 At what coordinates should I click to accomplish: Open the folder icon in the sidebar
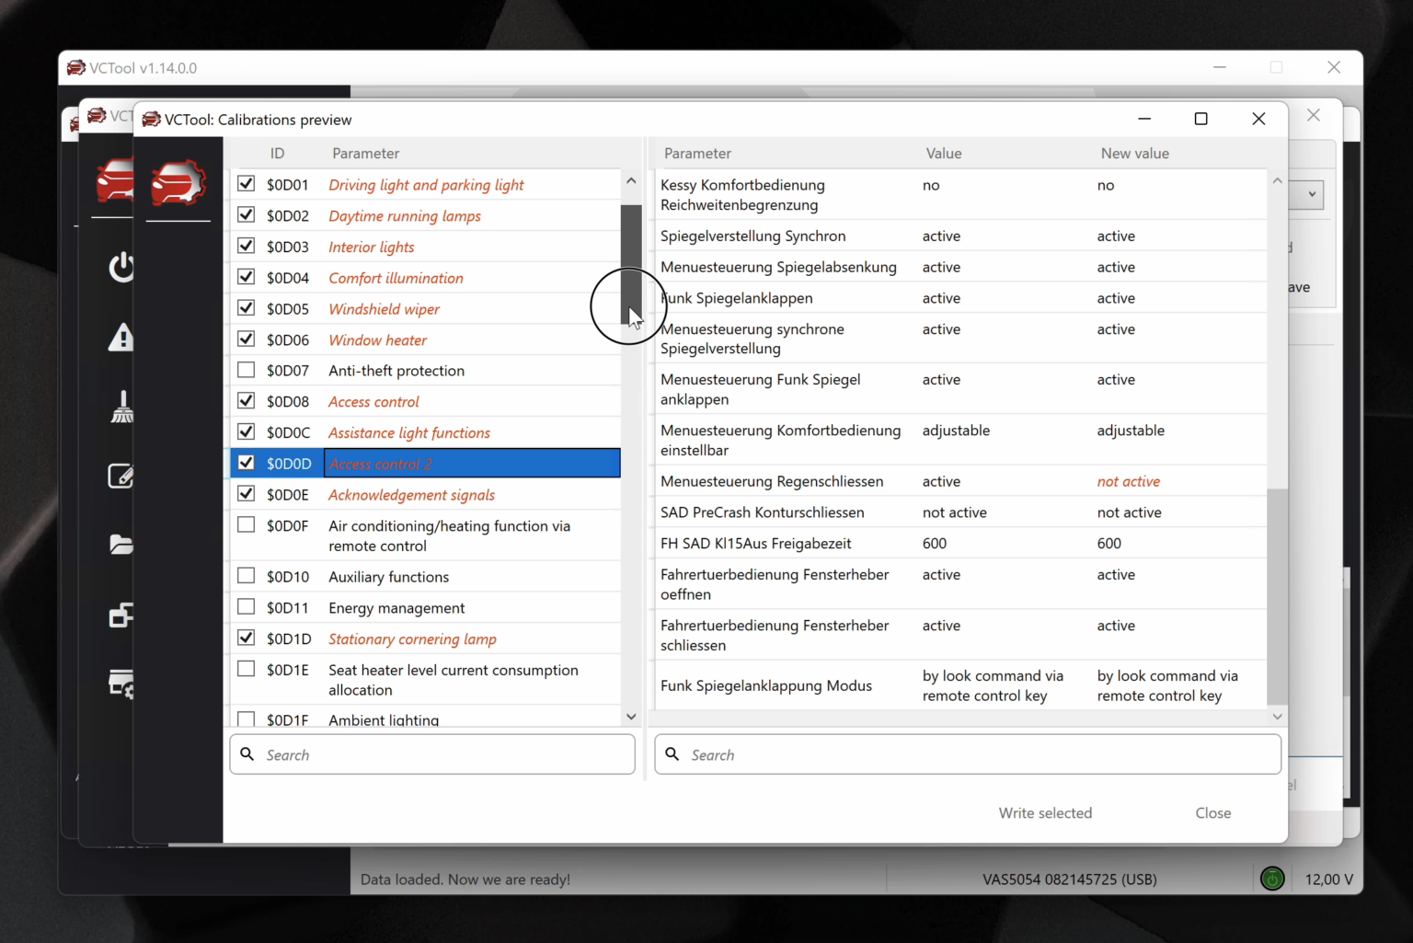121,545
